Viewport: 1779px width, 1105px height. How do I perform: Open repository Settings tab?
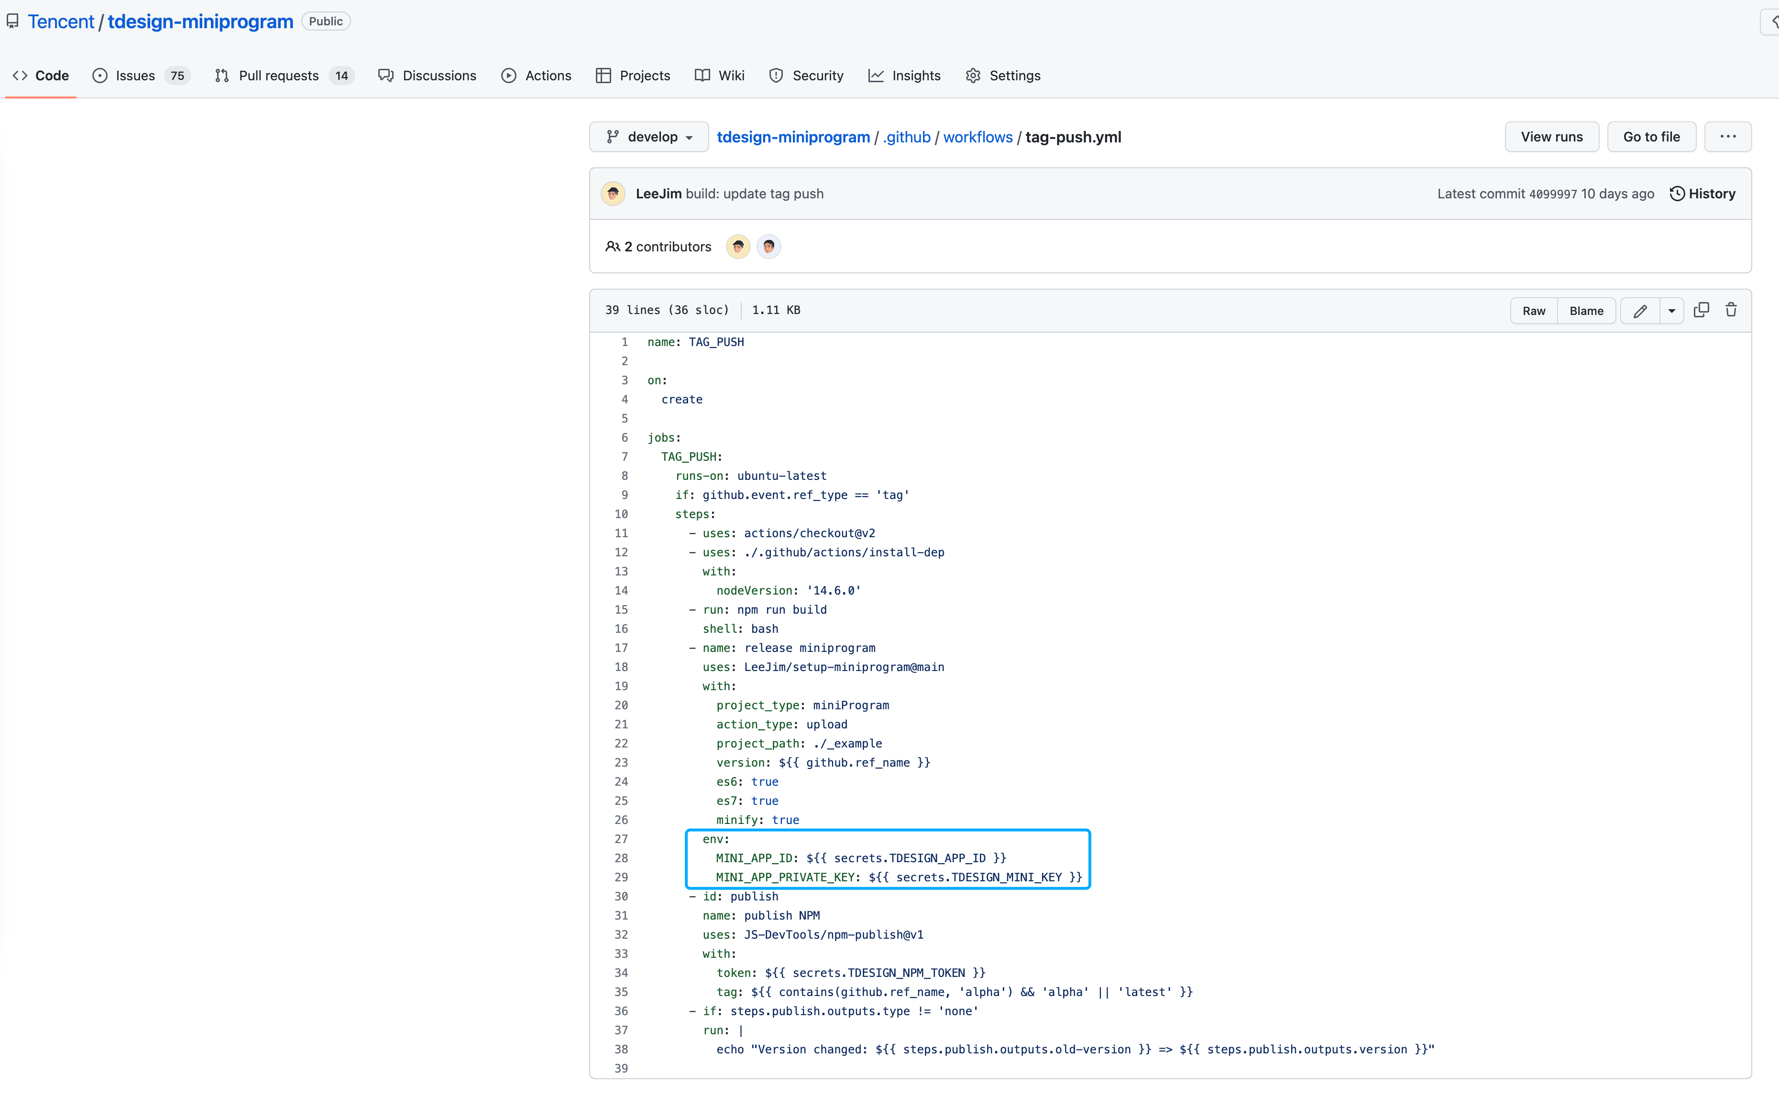click(1002, 75)
